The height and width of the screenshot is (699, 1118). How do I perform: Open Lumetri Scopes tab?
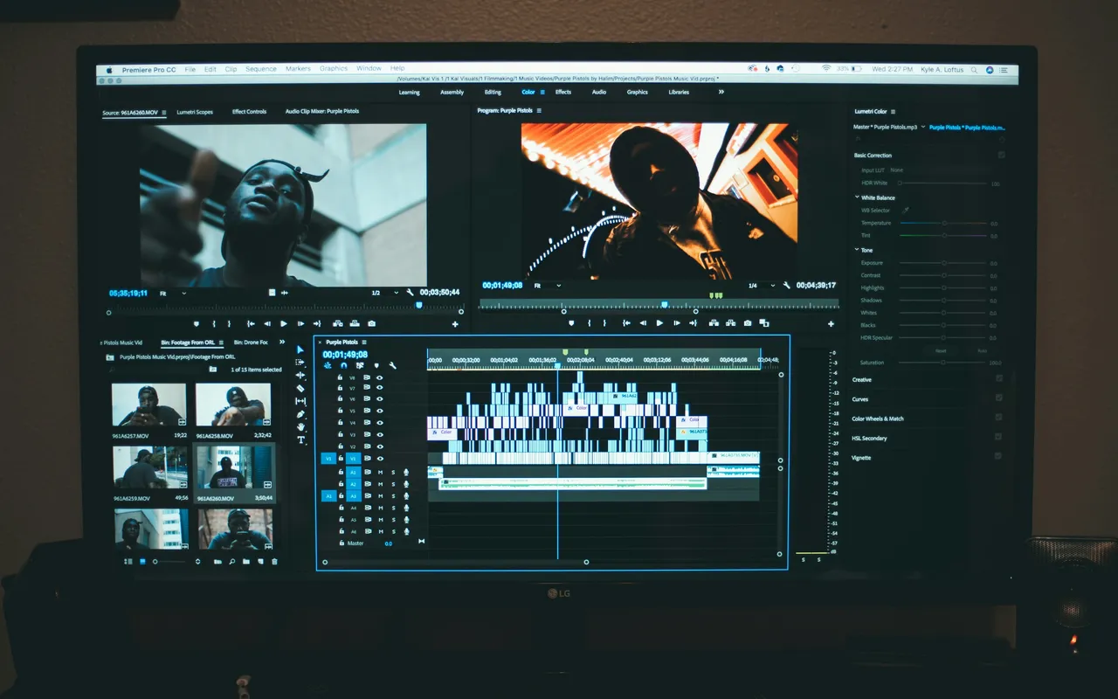[x=195, y=112]
